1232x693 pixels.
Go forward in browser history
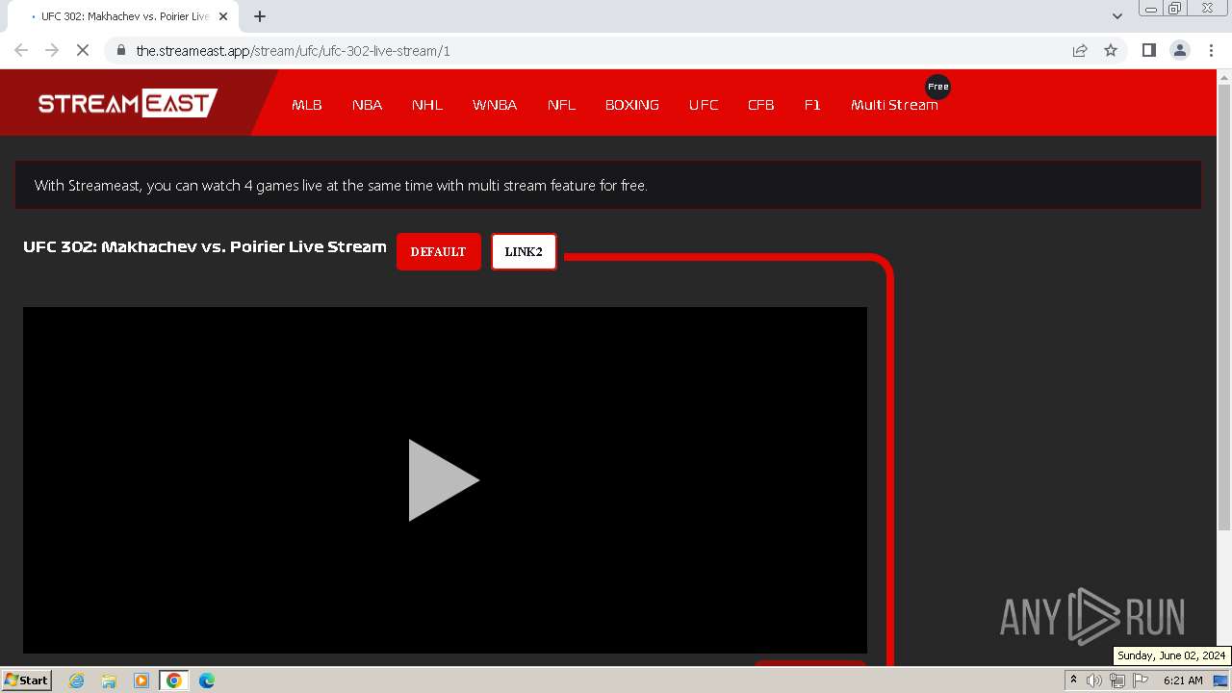pos(52,50)
